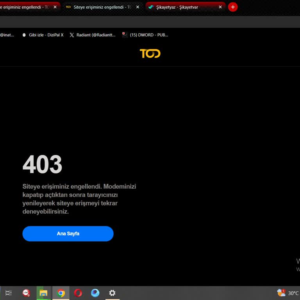Viewport: 300px width, 300px height.
Task: Open File Explorer from the taskbar
Action: click(43, 293)
